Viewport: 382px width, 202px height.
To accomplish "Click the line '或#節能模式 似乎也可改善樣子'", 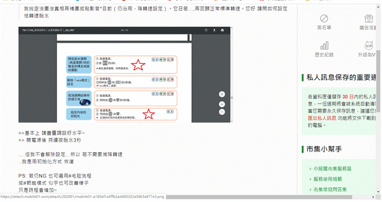I will (x=54, y=182).
